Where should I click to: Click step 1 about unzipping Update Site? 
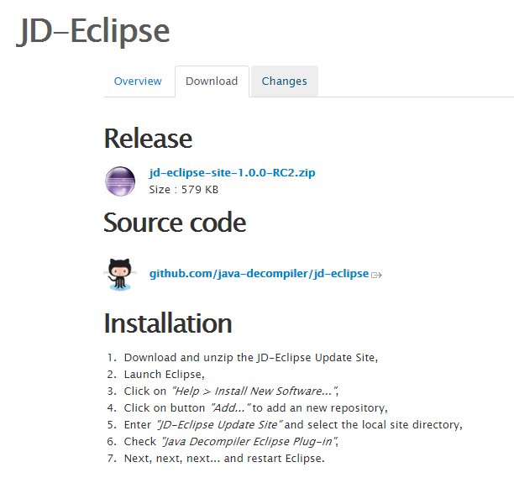[251, 357]
